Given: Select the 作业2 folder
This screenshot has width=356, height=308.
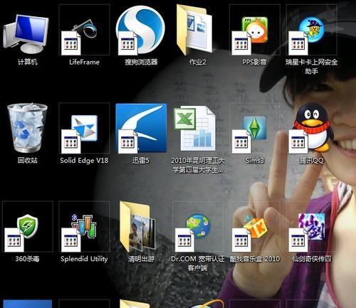Looking at the screenshot, I should (x=194, y=30).
